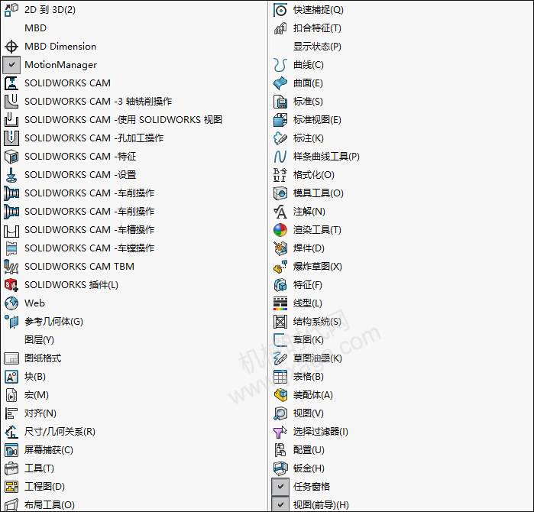Click the 焊件(D) weldments icon
Image resolution: width=534 pixels, height=512 pixels.
coord(280,248)
